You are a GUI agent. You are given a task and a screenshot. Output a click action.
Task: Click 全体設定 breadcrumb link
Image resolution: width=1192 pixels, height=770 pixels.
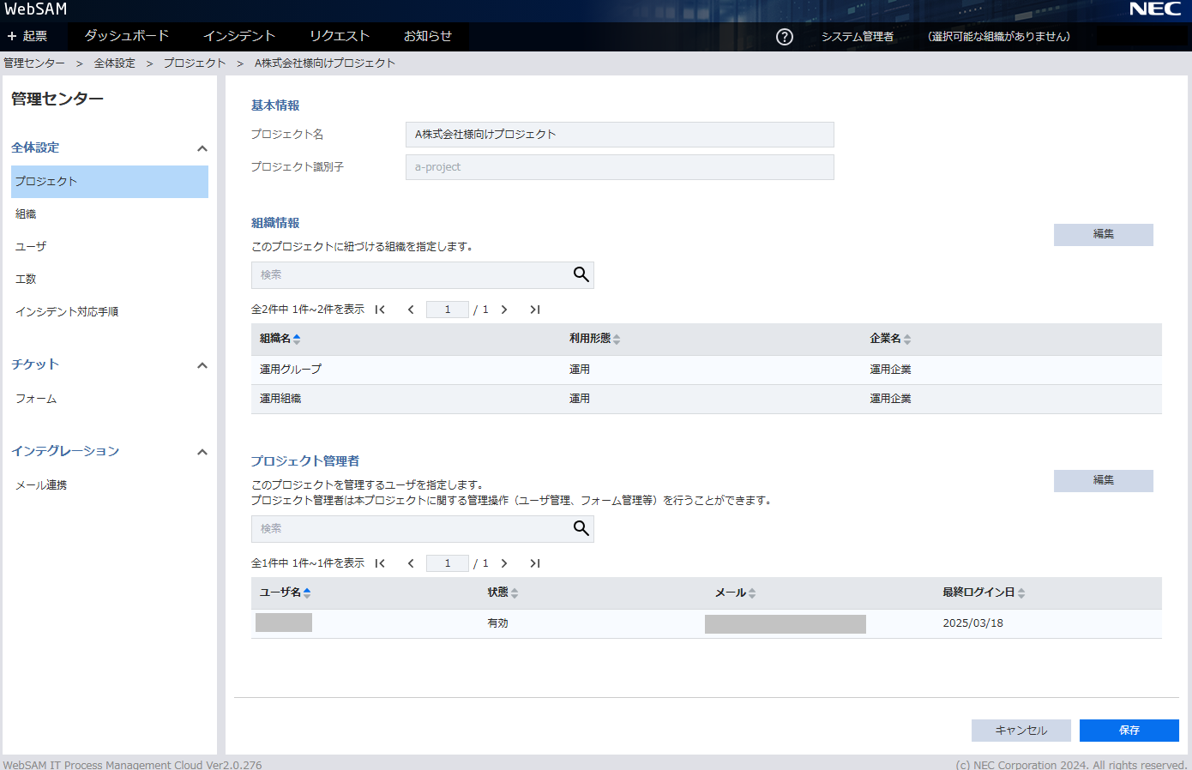[115, 63]
